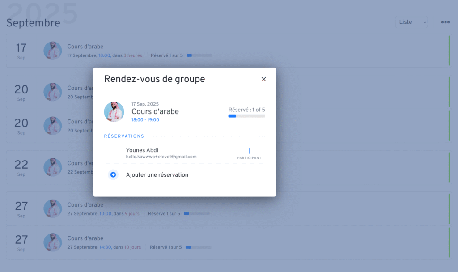
Task: Click the 1 participant counter
Action: tap(249, 153)
